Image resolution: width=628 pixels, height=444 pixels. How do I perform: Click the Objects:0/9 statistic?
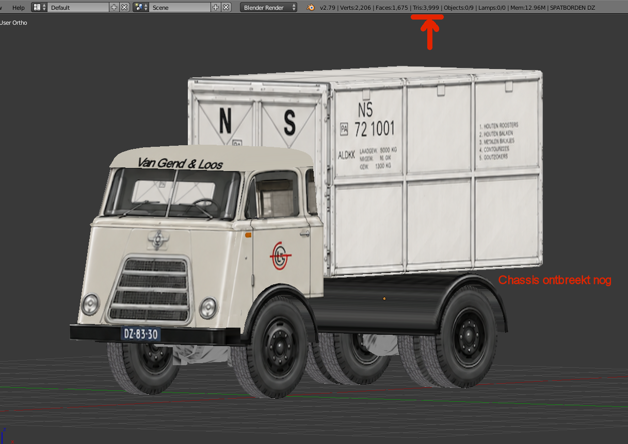click(x=459, y=8)
